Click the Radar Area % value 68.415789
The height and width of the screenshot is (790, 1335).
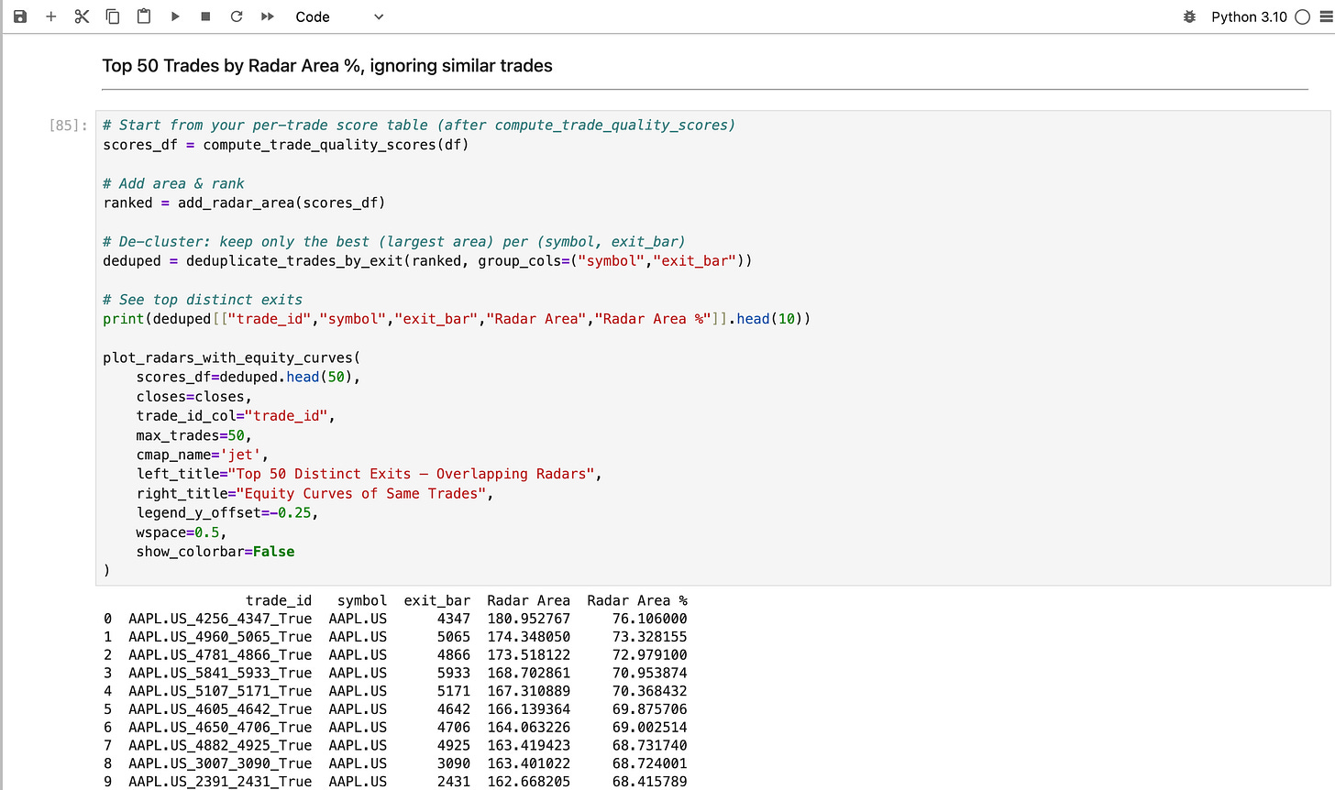(650, 782)
